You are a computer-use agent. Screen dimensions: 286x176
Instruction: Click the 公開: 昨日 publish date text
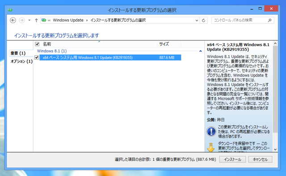click(x=215, y=120)
